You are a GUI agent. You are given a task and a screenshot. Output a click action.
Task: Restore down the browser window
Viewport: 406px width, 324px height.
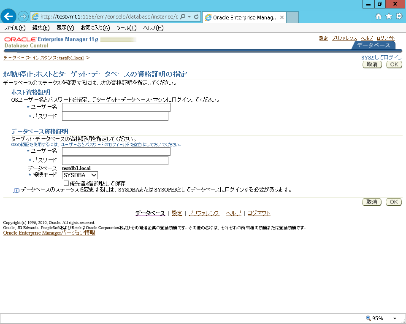(379, 4)
